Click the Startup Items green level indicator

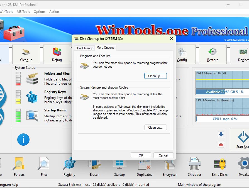click(18, 115)
